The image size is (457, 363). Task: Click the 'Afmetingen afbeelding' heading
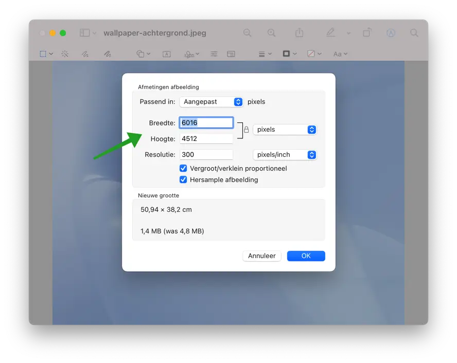pos(168,87)
